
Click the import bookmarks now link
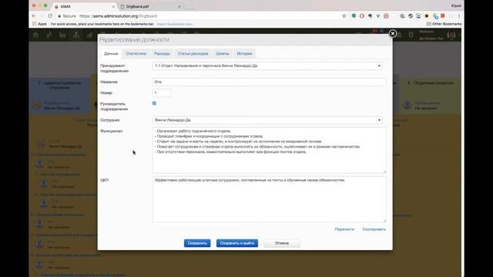175,24
